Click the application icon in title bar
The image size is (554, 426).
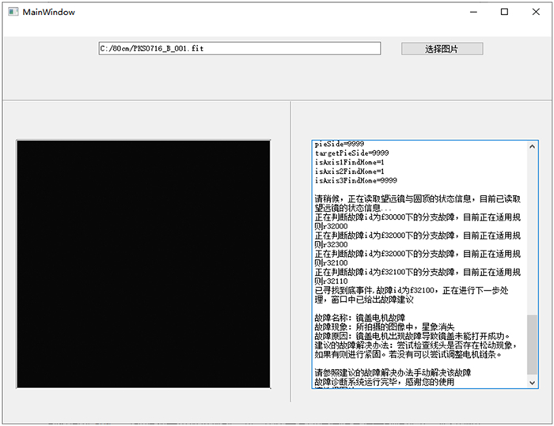pos(11,13)
